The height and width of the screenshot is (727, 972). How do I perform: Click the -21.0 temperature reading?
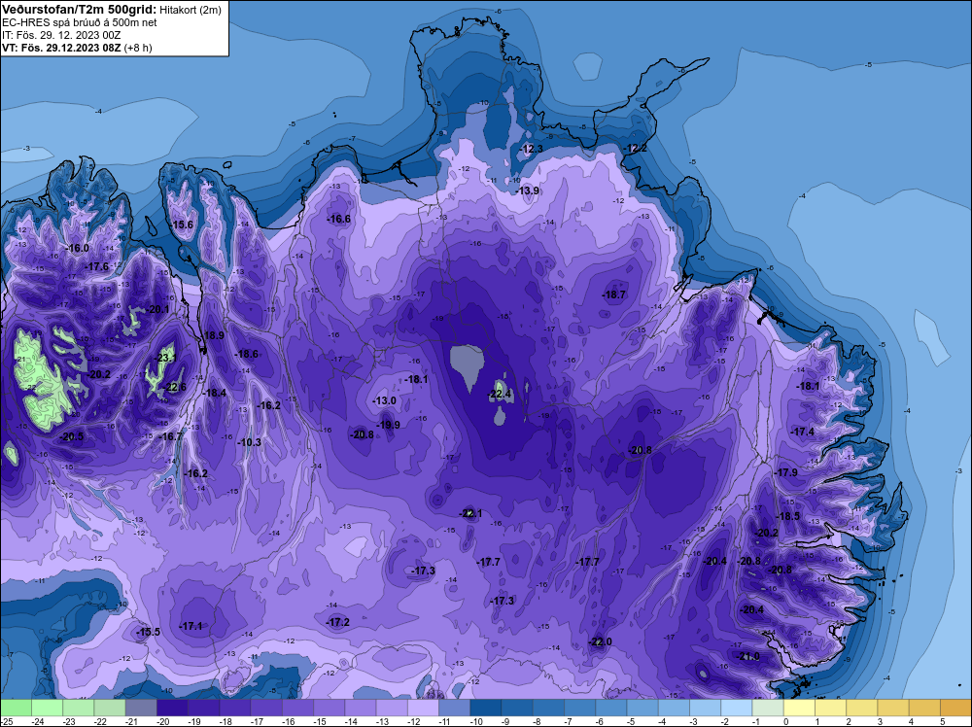pyautogui.click(x=748, y=656)
